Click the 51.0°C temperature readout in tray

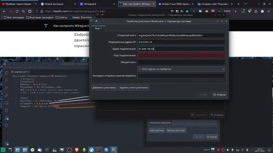click(x=207, y=150)
